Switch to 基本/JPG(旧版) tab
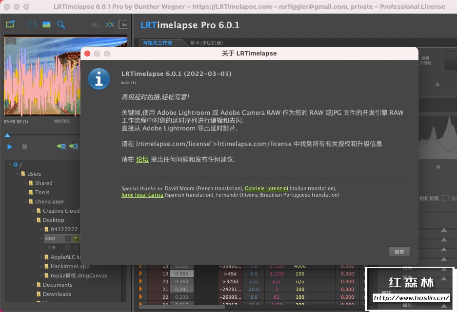The height and width of the screenshot is (312, 457). tap(206, 43)
